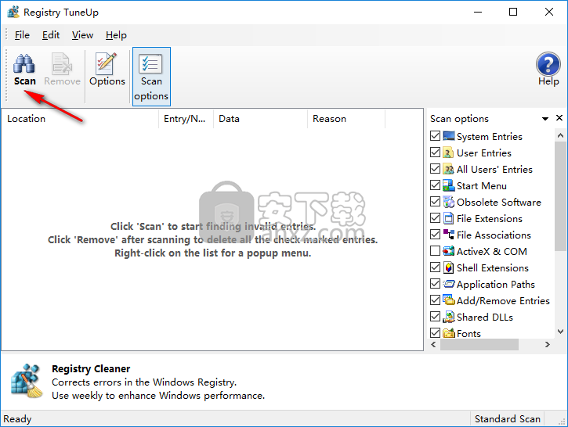Sort by the Location column header

click(x=81, y=119)
